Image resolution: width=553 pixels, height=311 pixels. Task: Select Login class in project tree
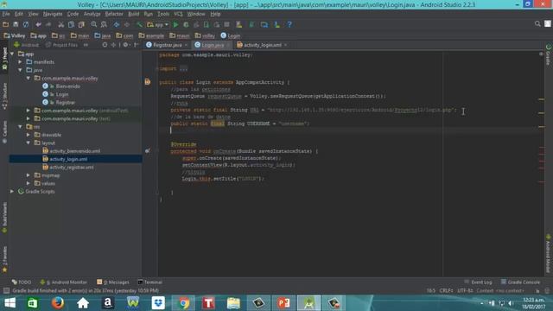coord(55,94)
